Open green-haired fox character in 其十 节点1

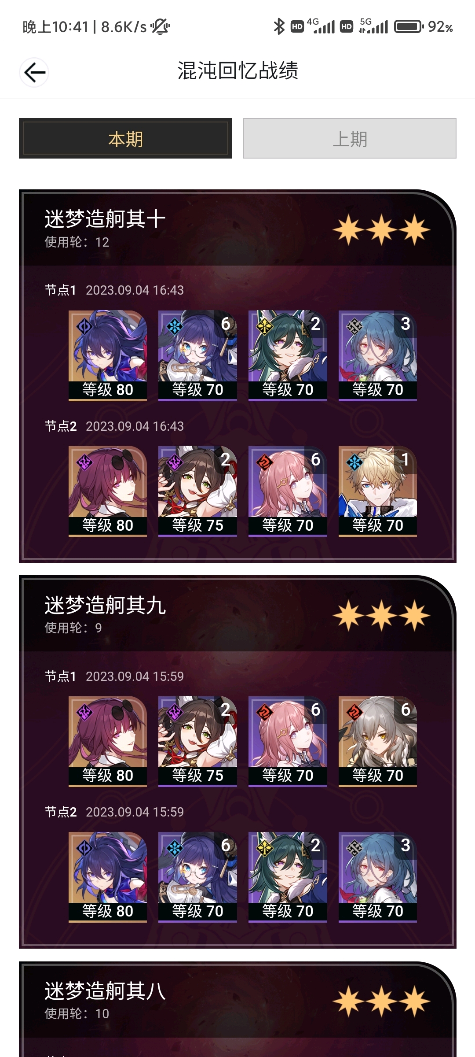coord(288,355)
